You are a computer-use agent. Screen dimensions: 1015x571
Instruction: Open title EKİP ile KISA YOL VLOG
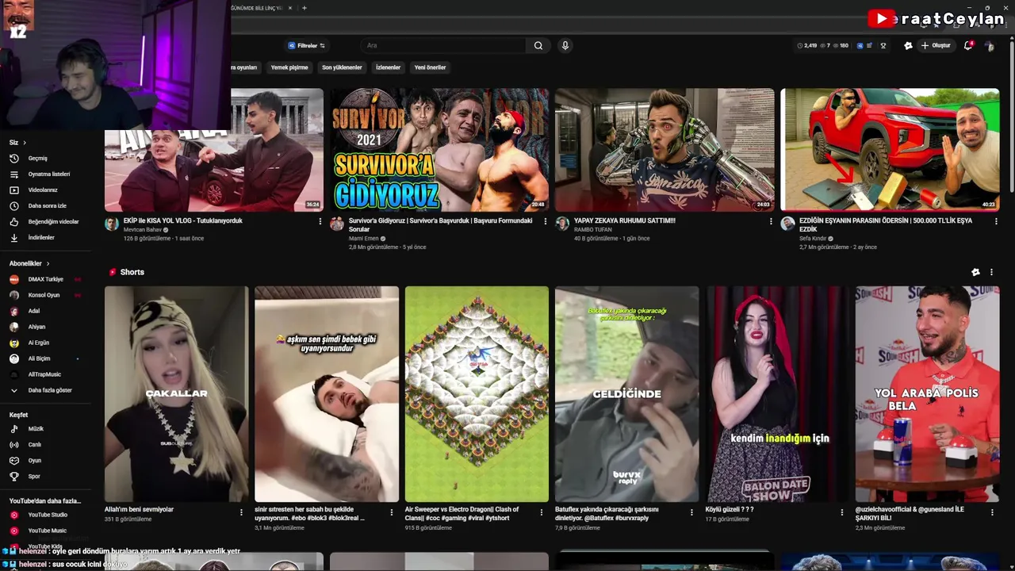click(x=183, y=220)
